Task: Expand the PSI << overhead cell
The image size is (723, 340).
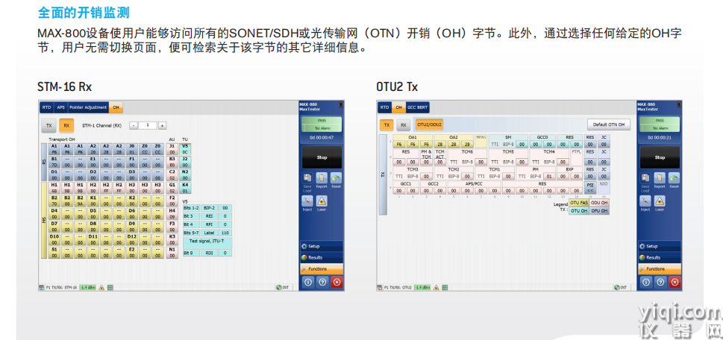Action: (x=590, y=186)
